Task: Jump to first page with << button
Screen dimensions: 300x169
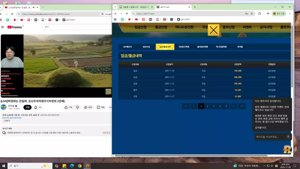Action: tap(186, 106)
